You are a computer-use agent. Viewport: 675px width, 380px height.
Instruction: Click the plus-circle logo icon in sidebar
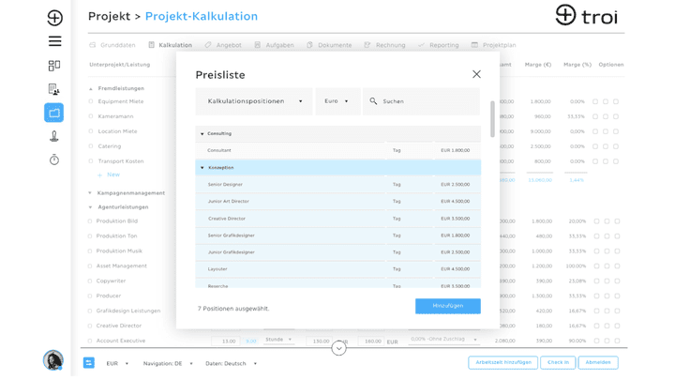tap(54, 18)
